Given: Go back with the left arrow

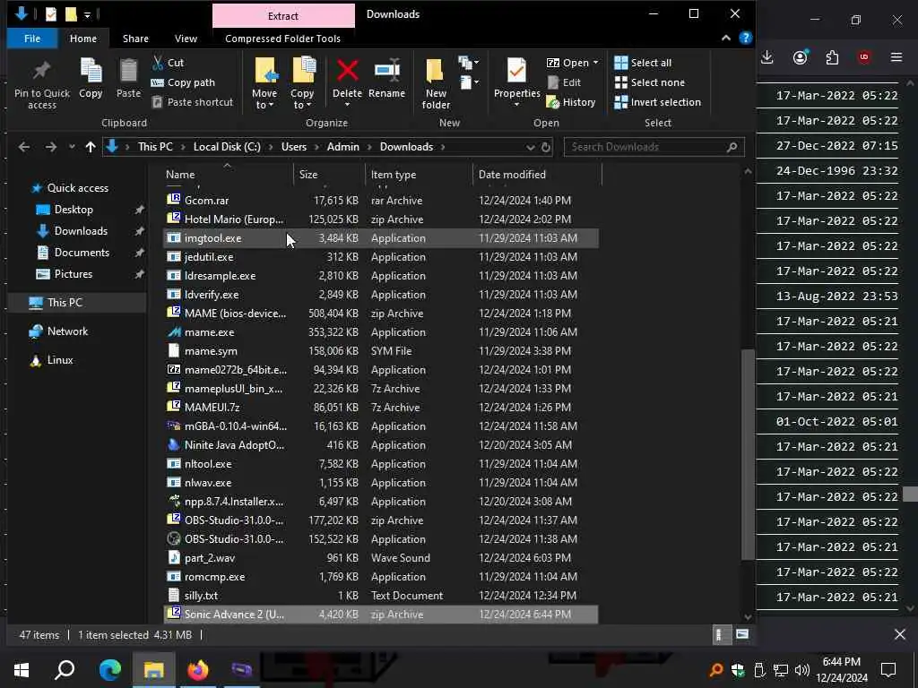Looking at the screenshot, I should pos(24,147).
